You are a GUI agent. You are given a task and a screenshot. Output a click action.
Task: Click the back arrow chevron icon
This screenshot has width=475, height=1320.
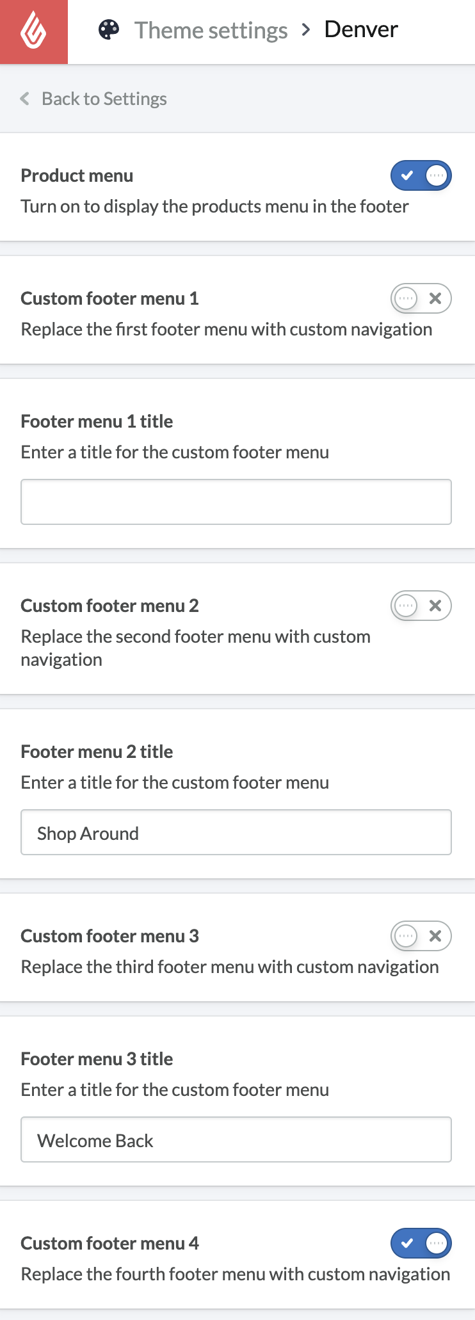pyautogui.click(x=25, y=99)
